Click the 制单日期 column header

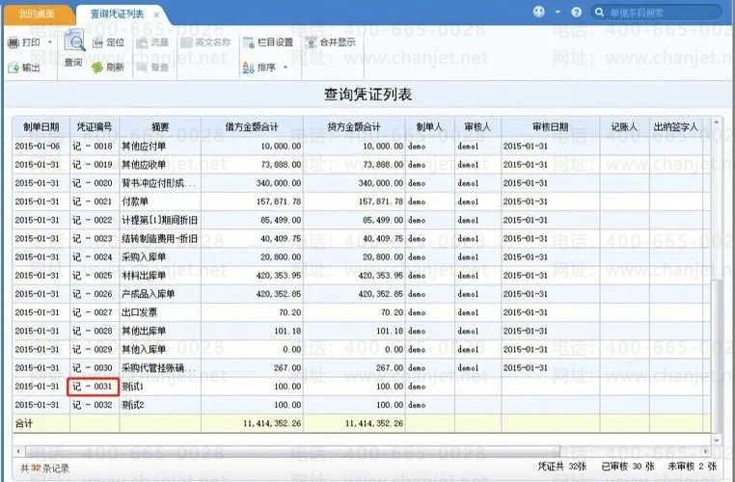point(41,127)
